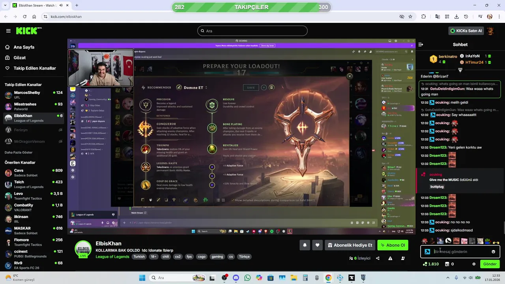Expand chat leaderboard chevron
This screenshot has width=505, height=284.
[x=460, y=70]
